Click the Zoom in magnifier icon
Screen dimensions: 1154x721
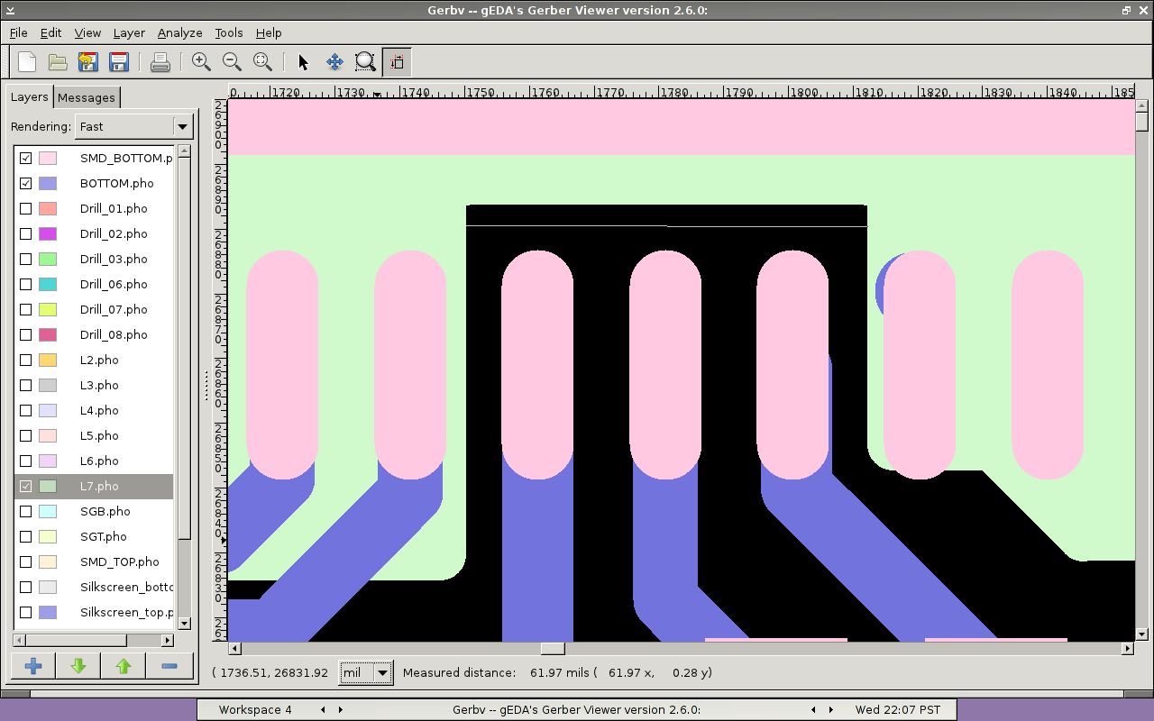point(201,61)
